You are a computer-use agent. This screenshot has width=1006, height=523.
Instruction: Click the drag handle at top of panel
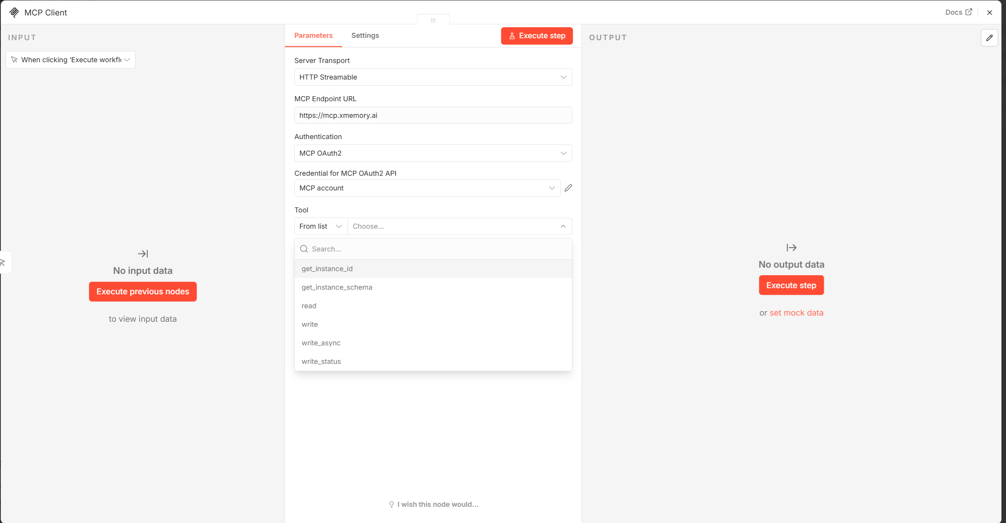point(433,20)
